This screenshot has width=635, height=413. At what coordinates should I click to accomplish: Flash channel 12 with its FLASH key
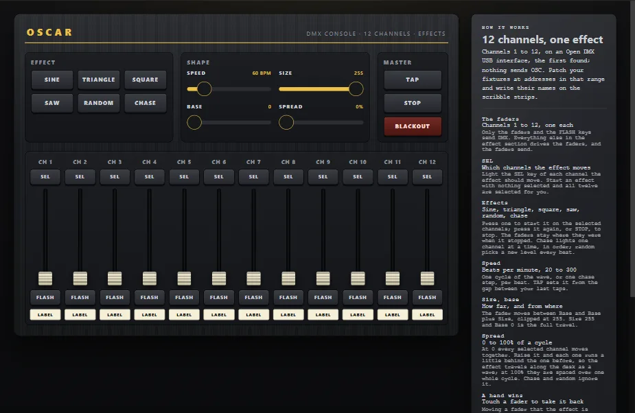coord(427,298)
